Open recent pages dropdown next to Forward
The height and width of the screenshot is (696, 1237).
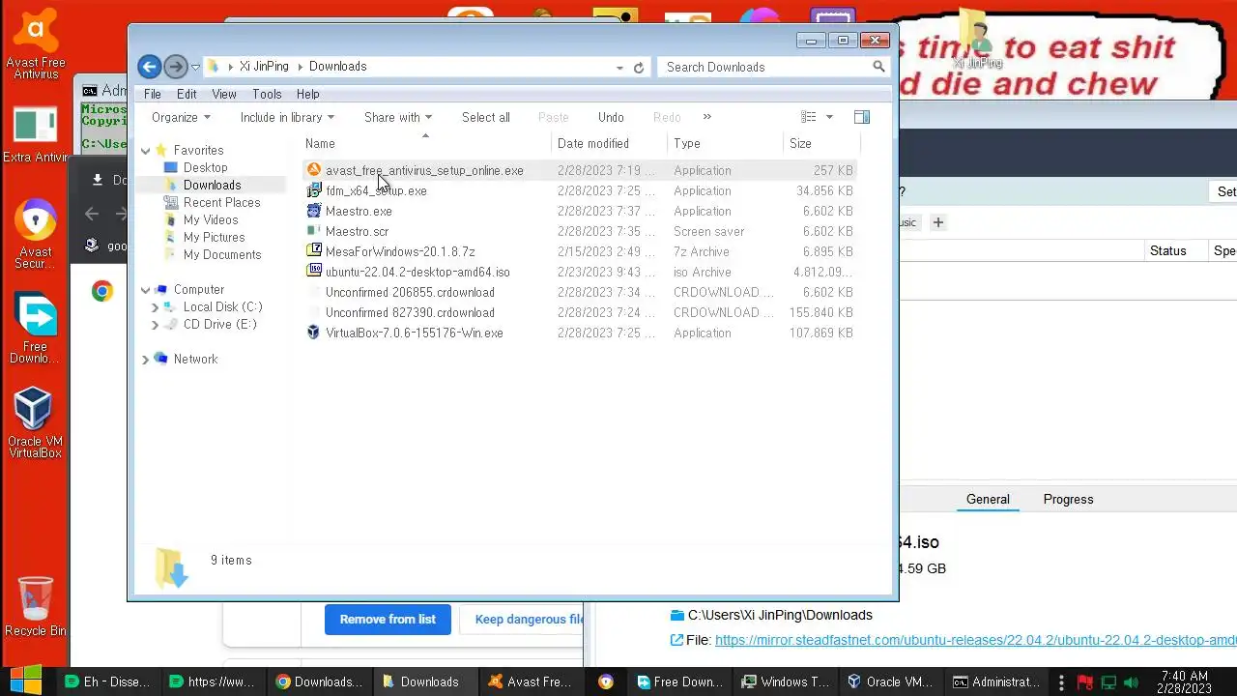[195, 68]
